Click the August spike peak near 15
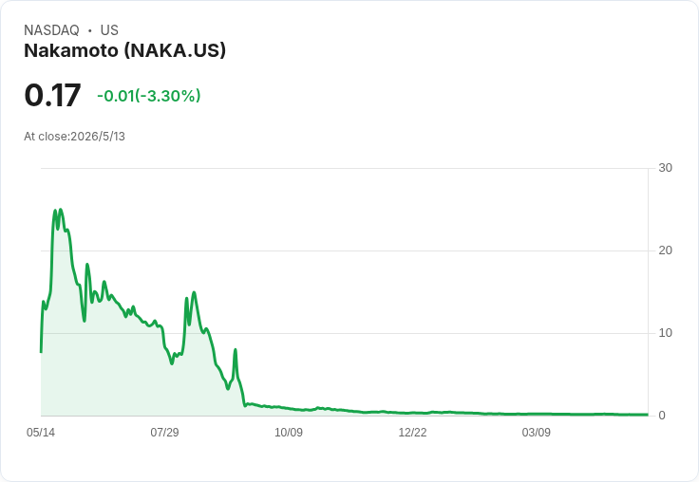Image resolution: width=699 pixels, height=482 pixels. (194, 292)
